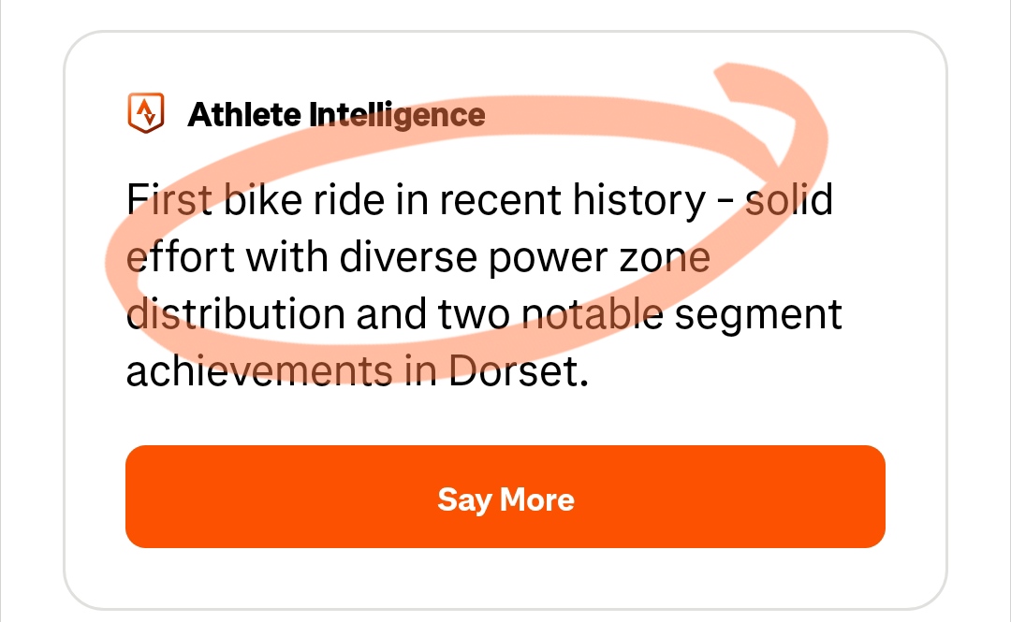Screen dimensions: 1011x622
Task: Click the word More on the orange button
Action: [x=537, y=499]
